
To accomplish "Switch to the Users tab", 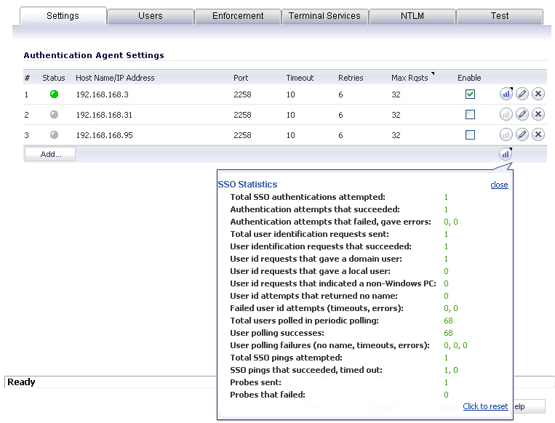I will (151, 16).
